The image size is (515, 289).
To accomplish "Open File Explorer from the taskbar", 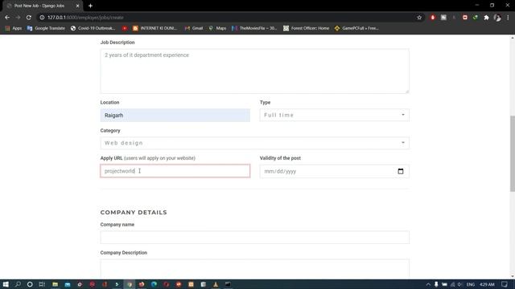I will coord(55,284).
